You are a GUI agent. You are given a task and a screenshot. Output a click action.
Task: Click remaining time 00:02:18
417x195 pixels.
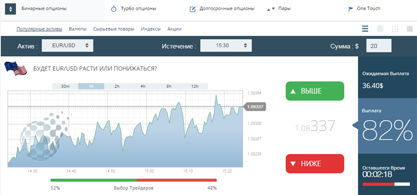[377, 174]
